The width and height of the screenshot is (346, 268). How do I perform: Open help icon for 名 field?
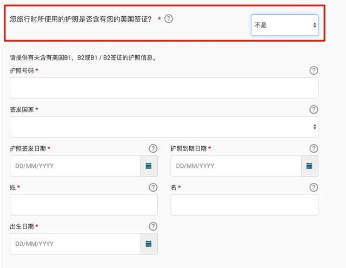(314, 187)
